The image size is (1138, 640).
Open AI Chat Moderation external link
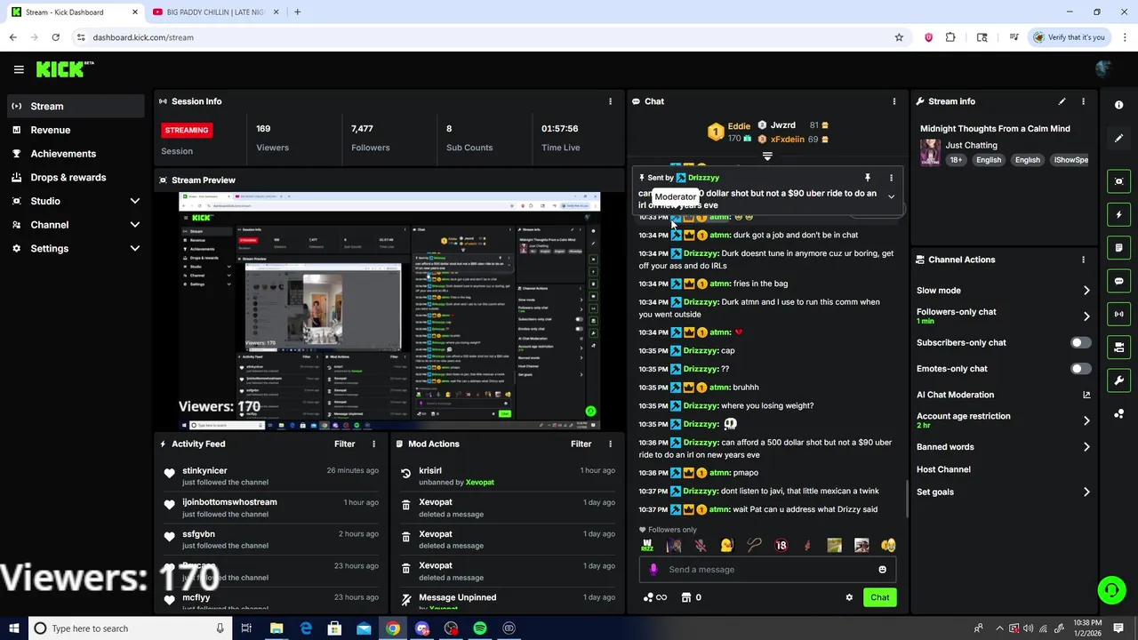click(x=1086, y=395)
